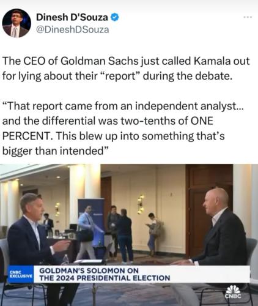Click the person reading phone by wall
This screenshot has height=306, width=258.
153,234
